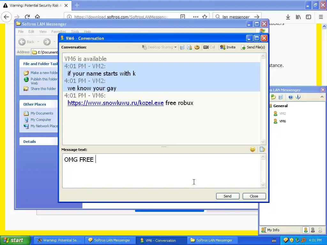
Task: Toggle the Details section header in Explorer
Action: point(39,142)
